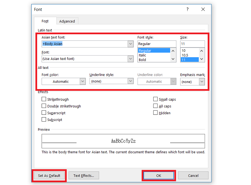The height and width of the screenshot is (185, 251).
Task: Select Italic in the font style list
Action: click(x=154, y=55)
